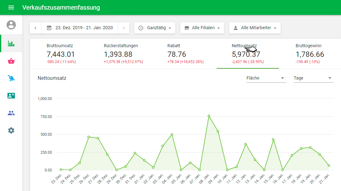The height and width of the screenshot is (191, 341).
Task: Go to next date period arrow
Action: (x=124, y=28)
